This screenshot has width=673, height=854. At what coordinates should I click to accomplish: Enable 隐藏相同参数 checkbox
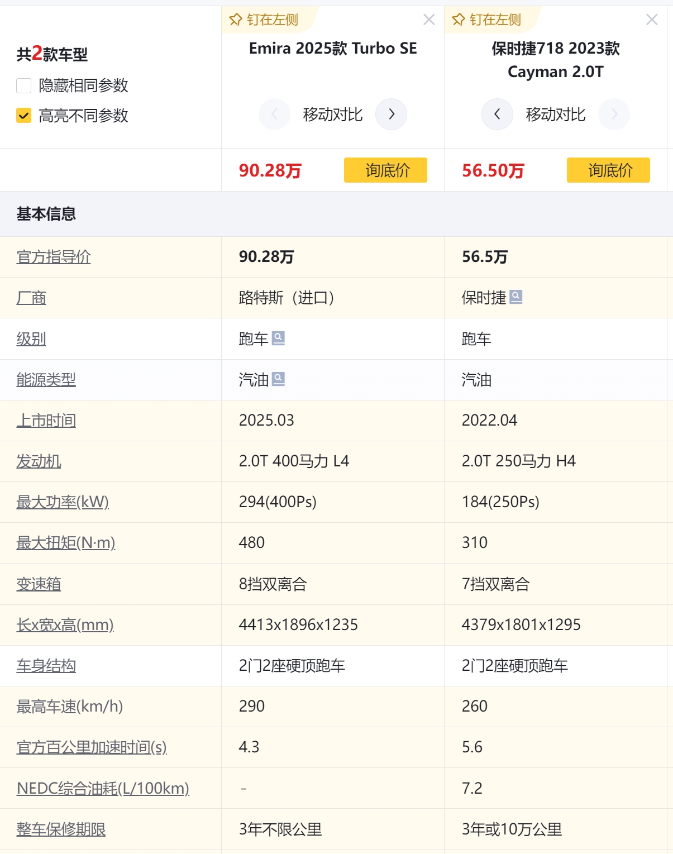point(24,85)
